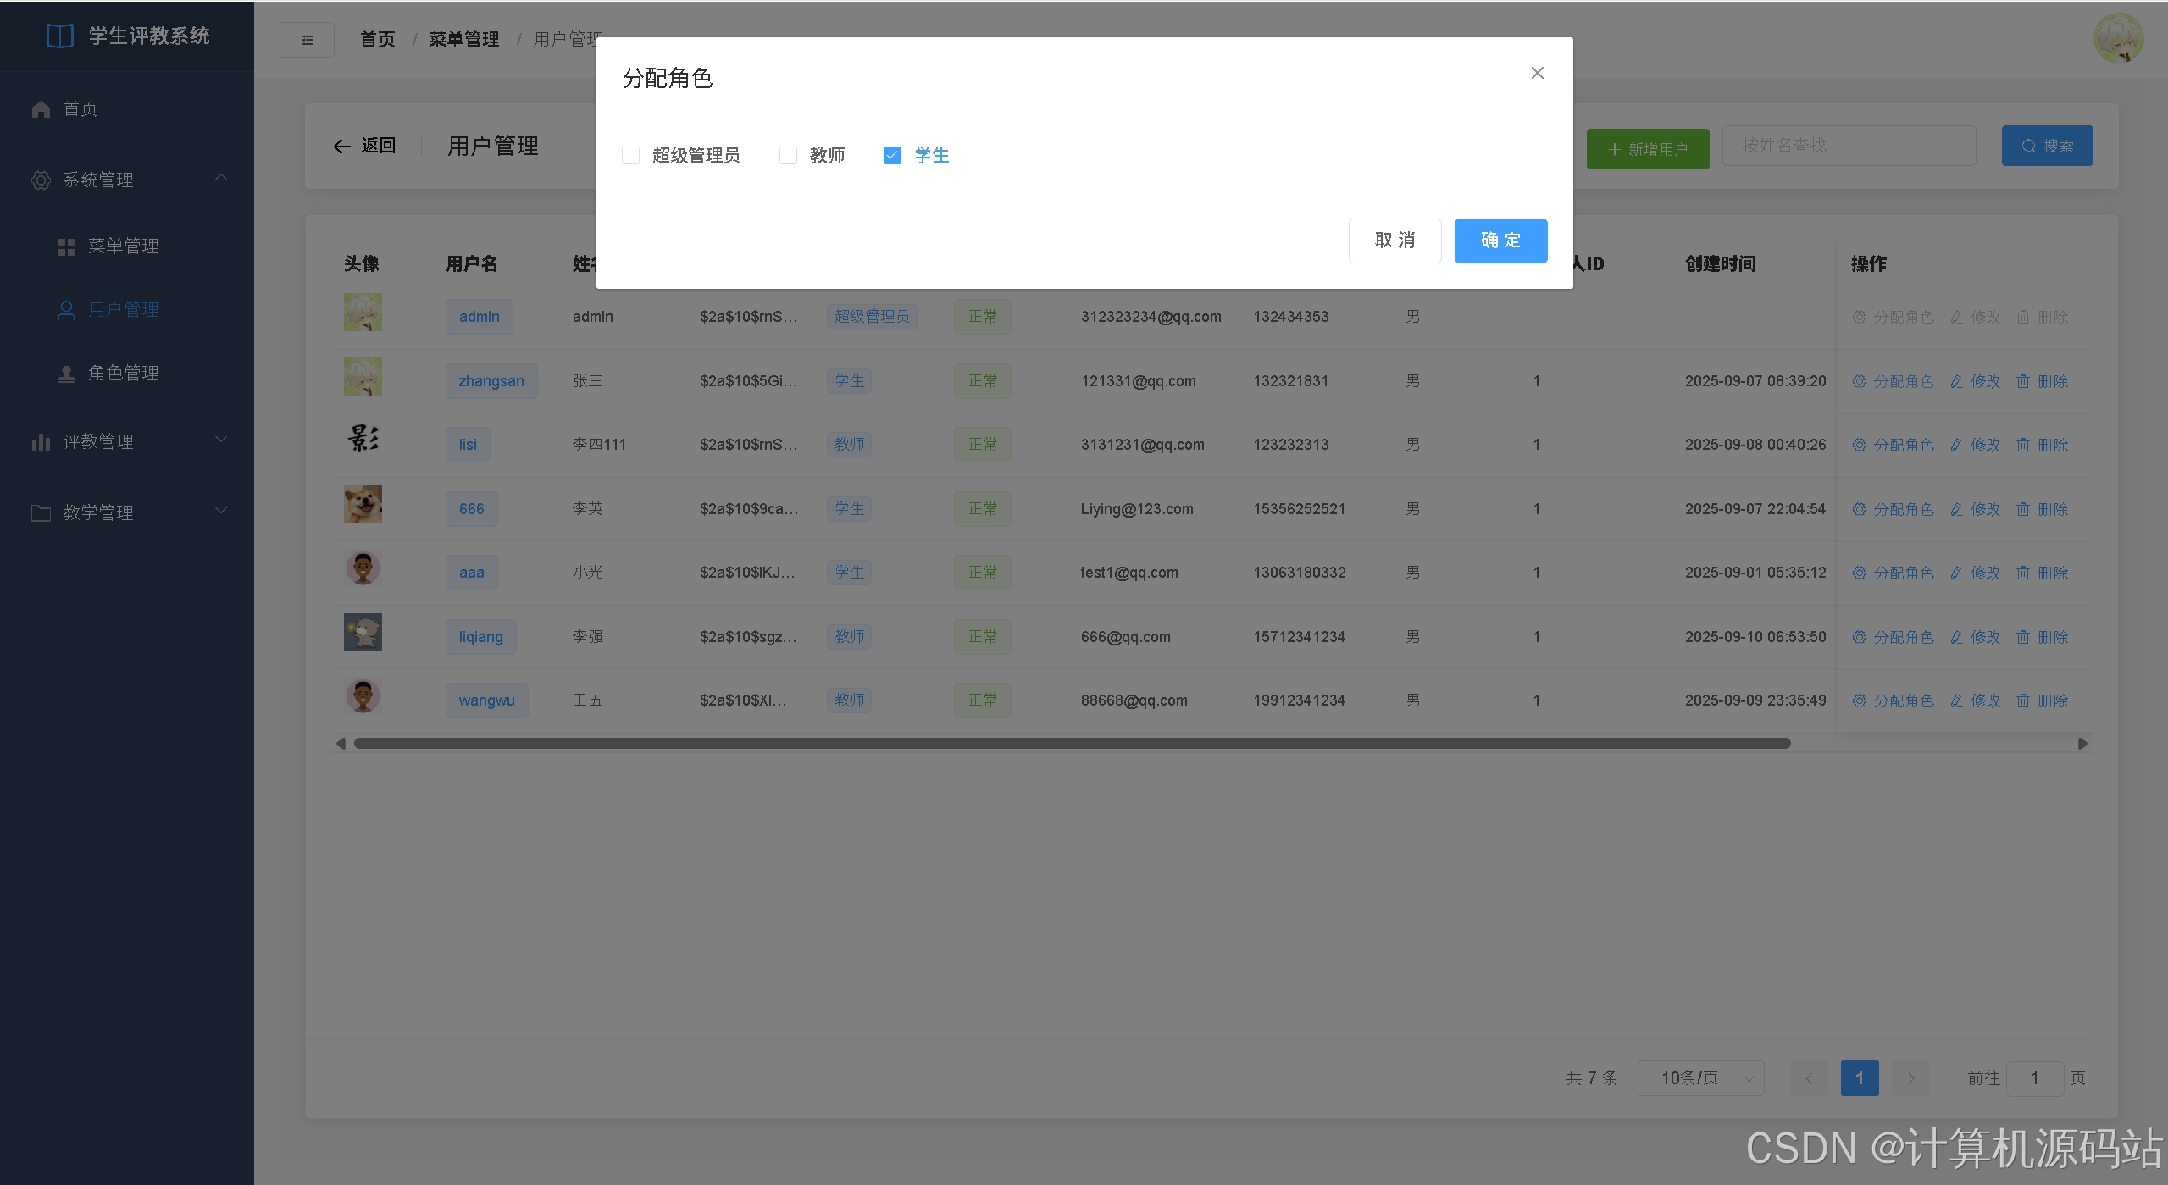Click the lisi username tag
The image size is (2168, 1185).
click(468, 445)
